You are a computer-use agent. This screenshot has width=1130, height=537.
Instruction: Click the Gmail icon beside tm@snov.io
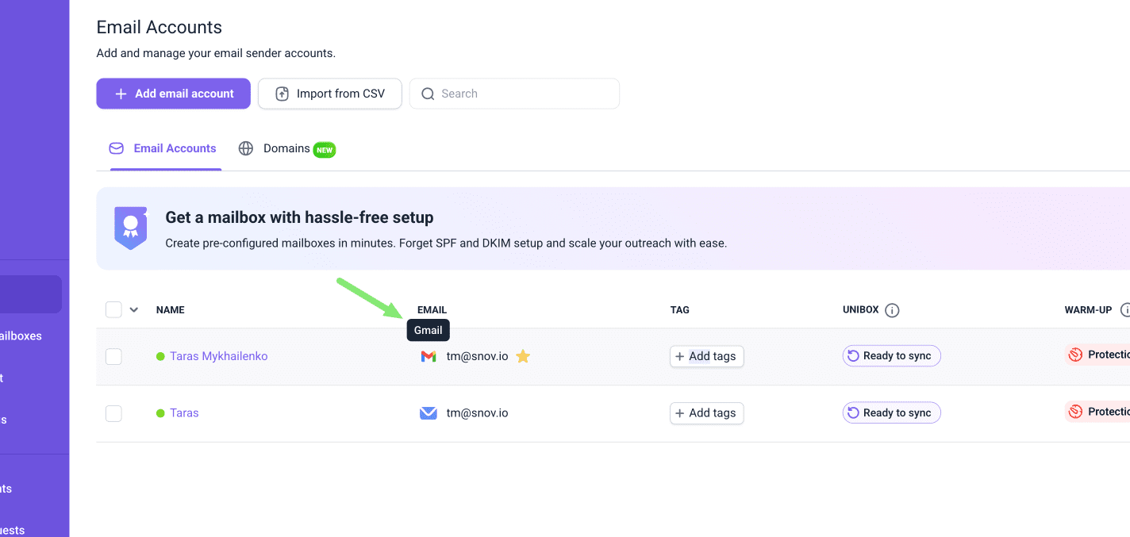[429, 356]
